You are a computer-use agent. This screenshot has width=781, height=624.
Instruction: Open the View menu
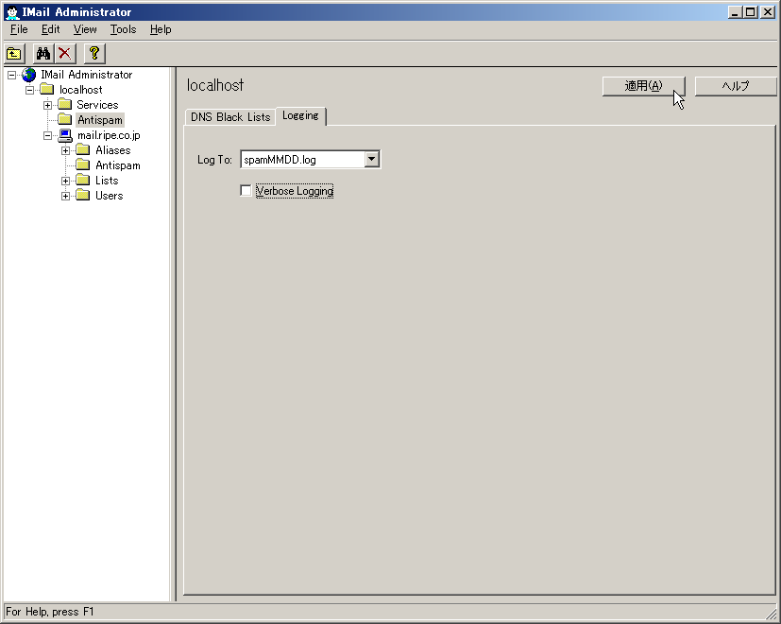(x=85, y=29)
